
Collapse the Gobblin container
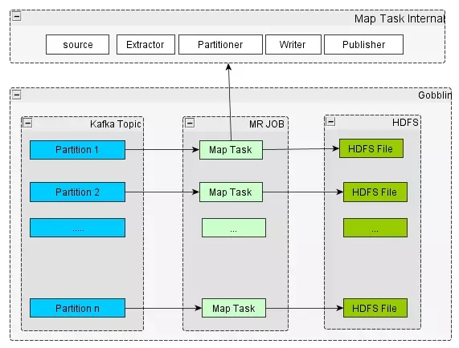17,95
